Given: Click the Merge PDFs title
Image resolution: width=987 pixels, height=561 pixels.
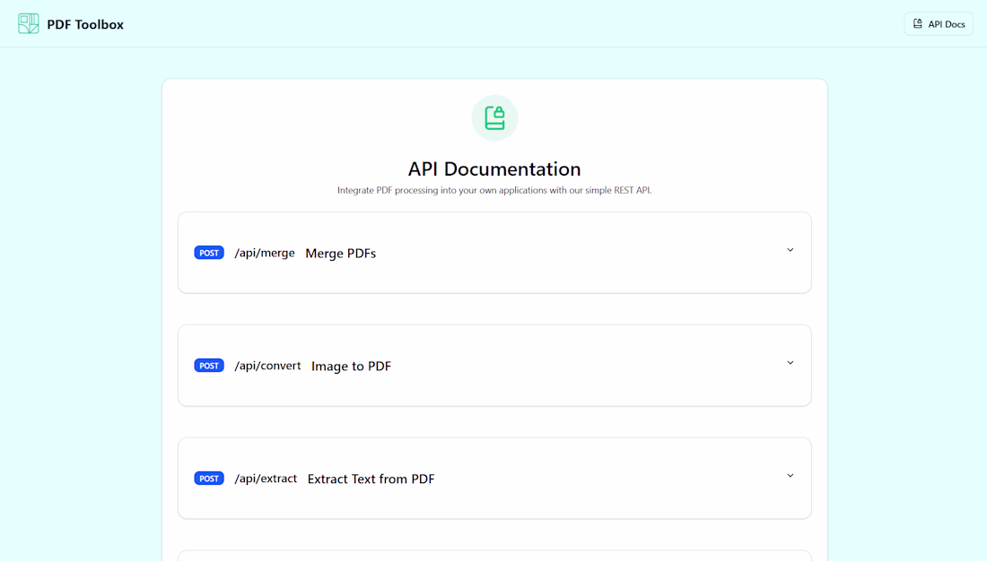Looking at the screenshot, I should 341,253.
